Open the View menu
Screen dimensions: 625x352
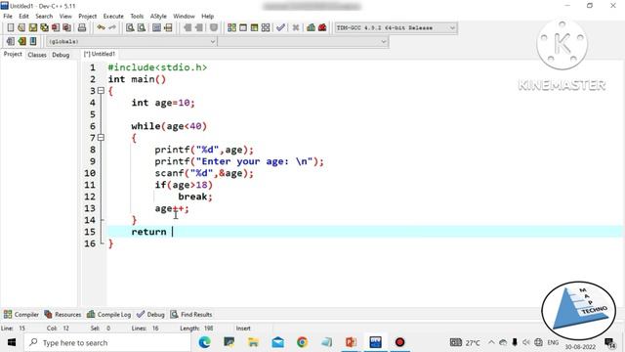65,16
